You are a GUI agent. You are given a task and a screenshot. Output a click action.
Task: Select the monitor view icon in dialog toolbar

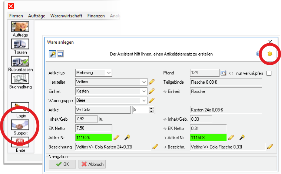(60, 54)
